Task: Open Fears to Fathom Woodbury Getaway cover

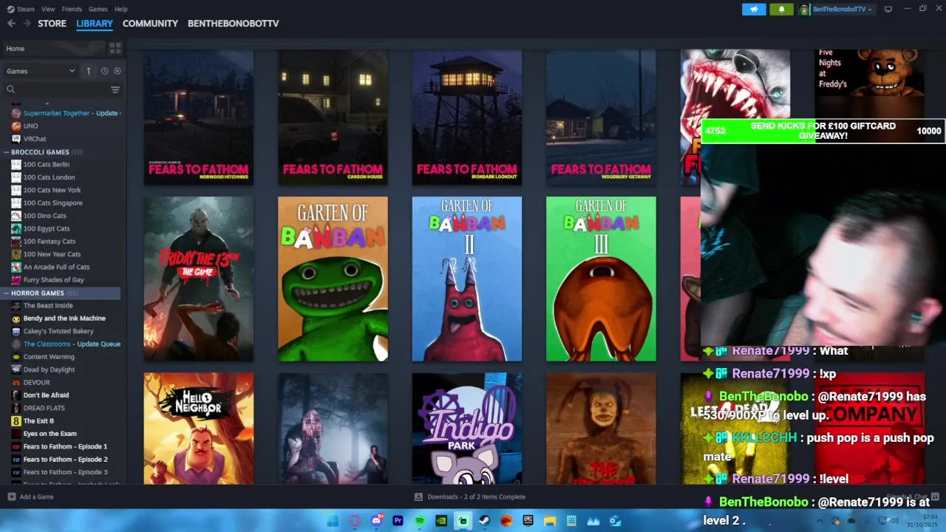Action: [601, 117]
